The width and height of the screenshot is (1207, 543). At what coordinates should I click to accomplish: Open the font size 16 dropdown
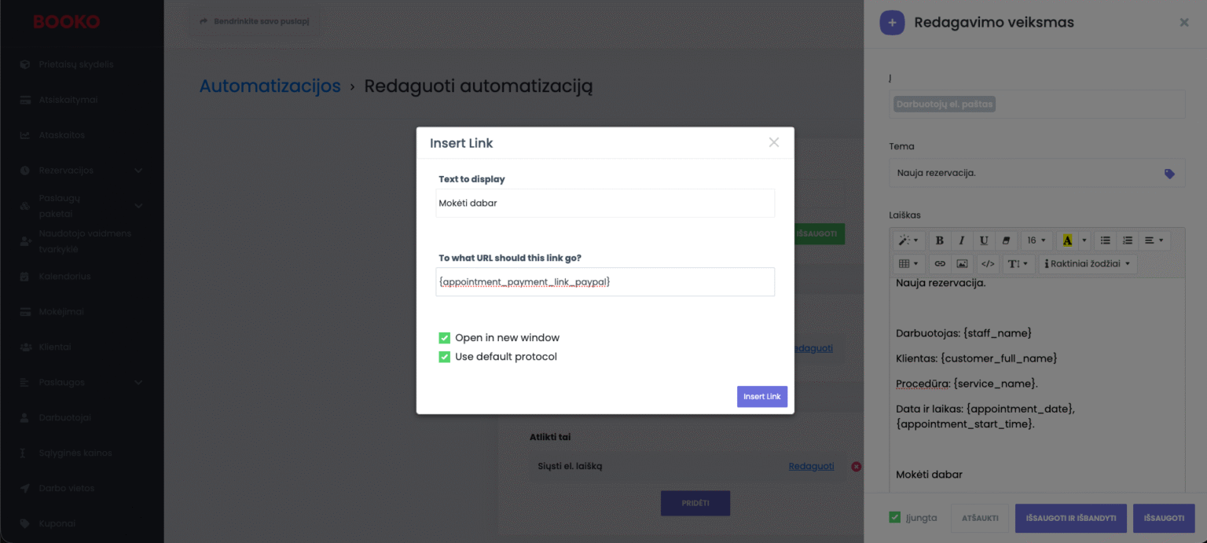point(1036,240)
